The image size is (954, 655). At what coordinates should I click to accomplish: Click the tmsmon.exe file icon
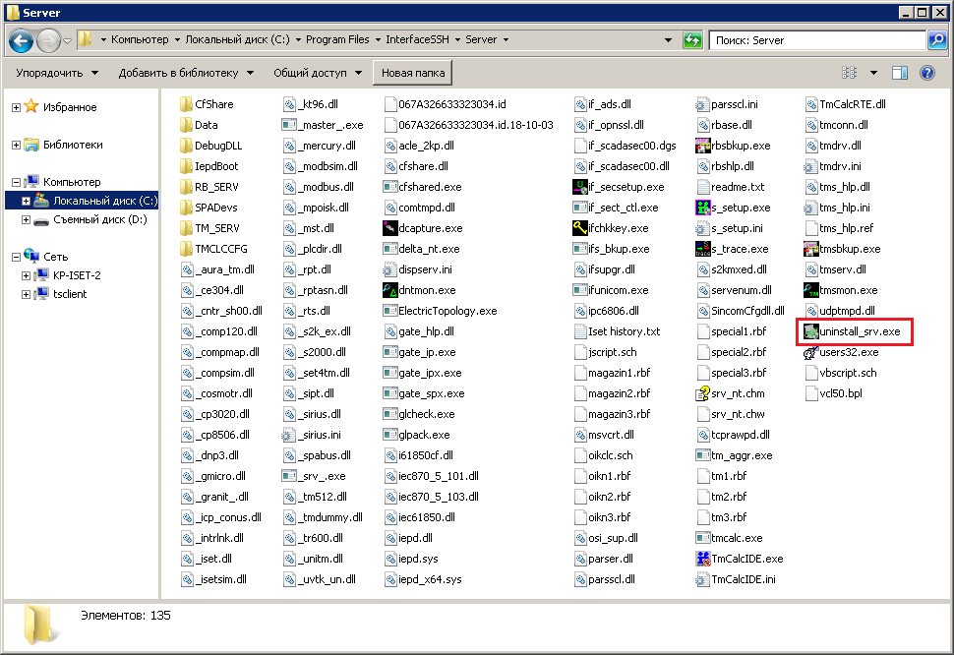coord(811,290)
